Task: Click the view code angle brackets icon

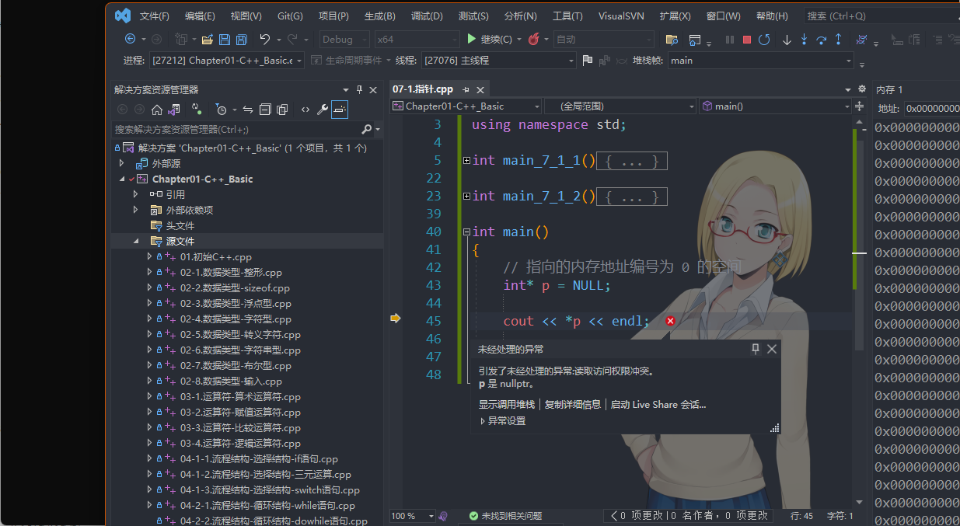Action: point(305,110)
